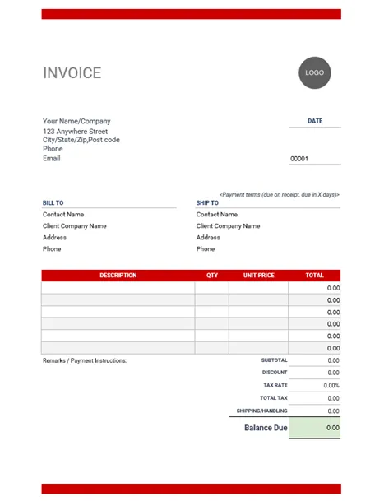Select the Remarks / Payment Instructions field
Image resolution: width=384 pixels, height=501 pixels.
point(85,360)
